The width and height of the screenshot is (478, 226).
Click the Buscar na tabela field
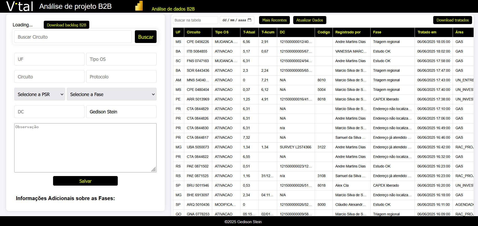click(195, 20)
